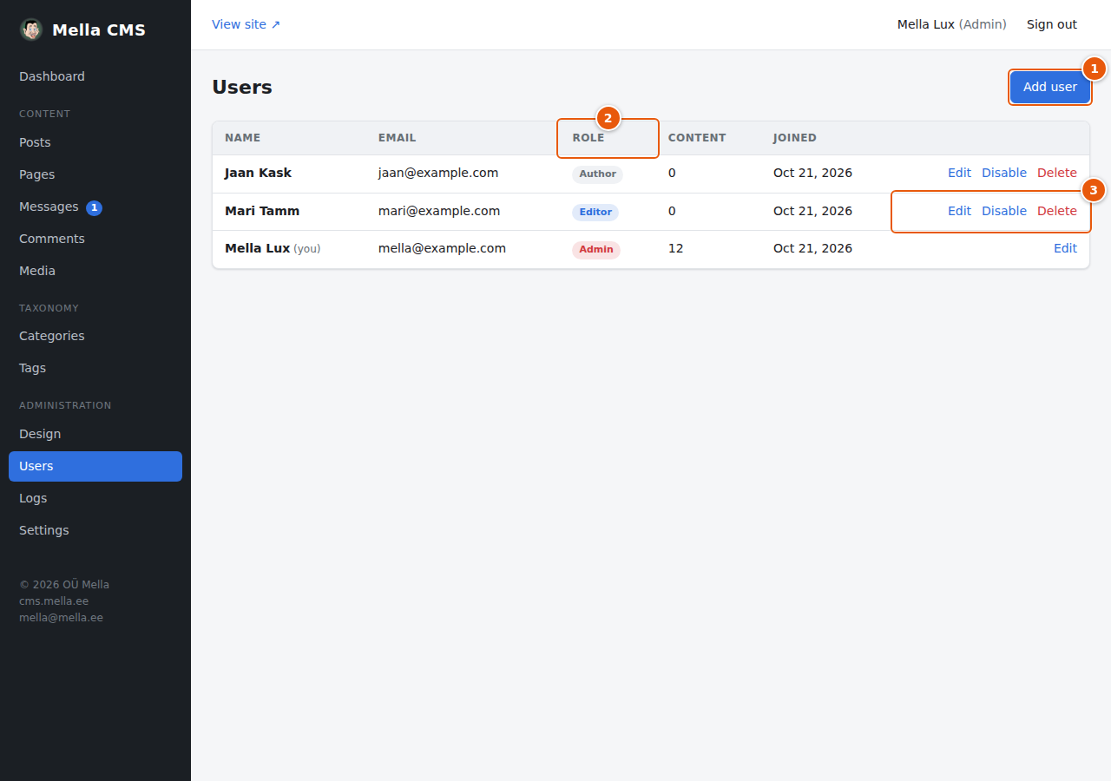Screen dimensions: 1111x781
Task: Click the Editor role badge
Action: (595, 212)
